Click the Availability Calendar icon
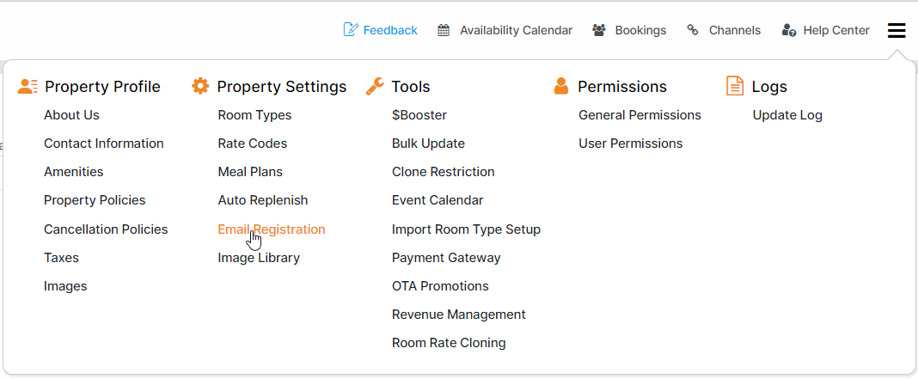Screen dimensions: 918x379 click(x=444, y=30)
